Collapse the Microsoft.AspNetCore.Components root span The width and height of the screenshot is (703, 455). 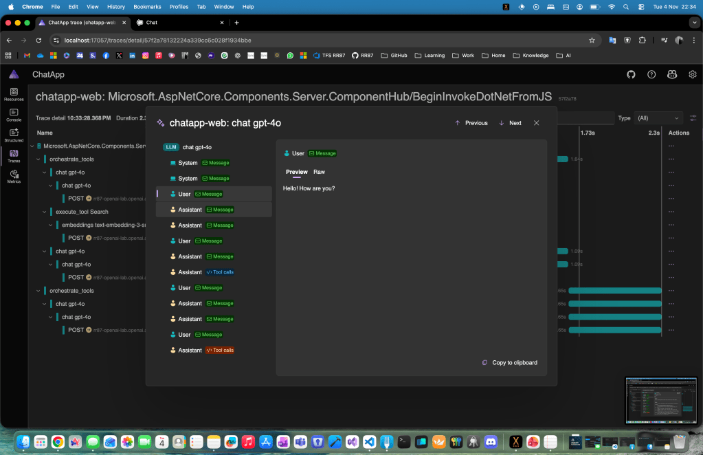click(32, 146)
